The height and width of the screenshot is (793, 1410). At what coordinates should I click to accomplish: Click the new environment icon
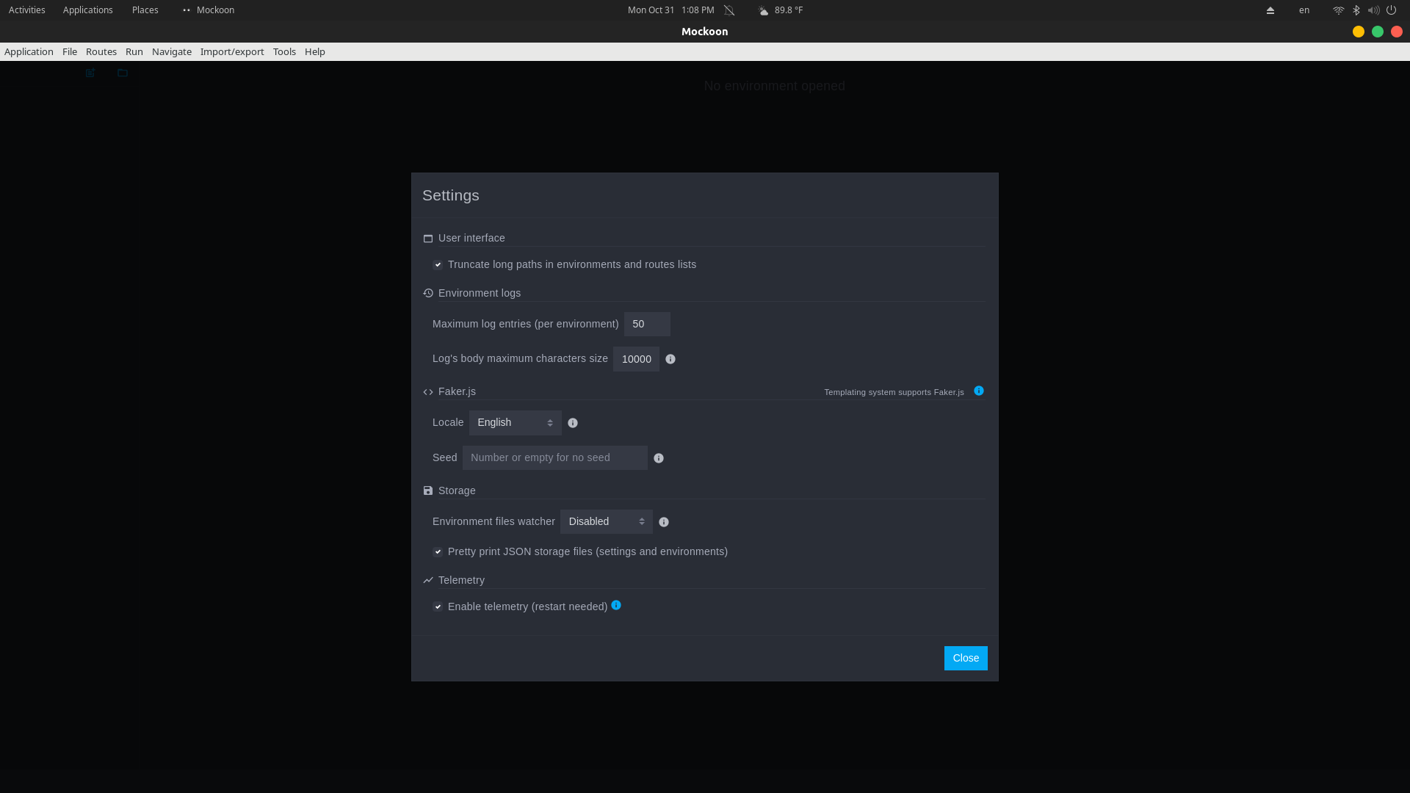[x=90, y=73]
